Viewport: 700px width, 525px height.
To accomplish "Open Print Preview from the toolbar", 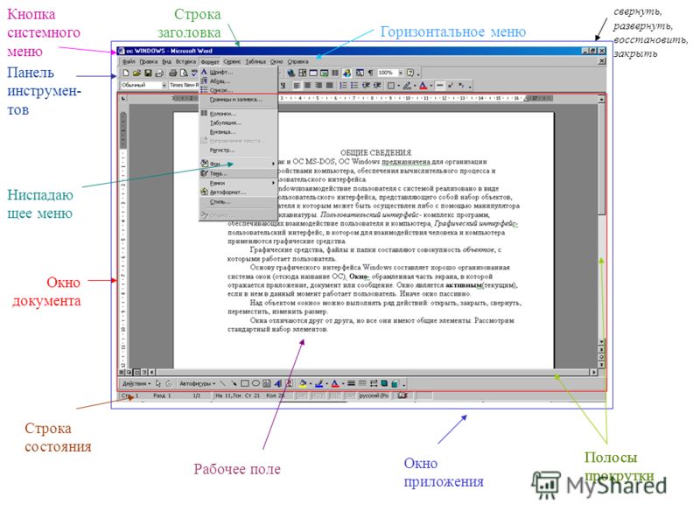I will point(184,73).
